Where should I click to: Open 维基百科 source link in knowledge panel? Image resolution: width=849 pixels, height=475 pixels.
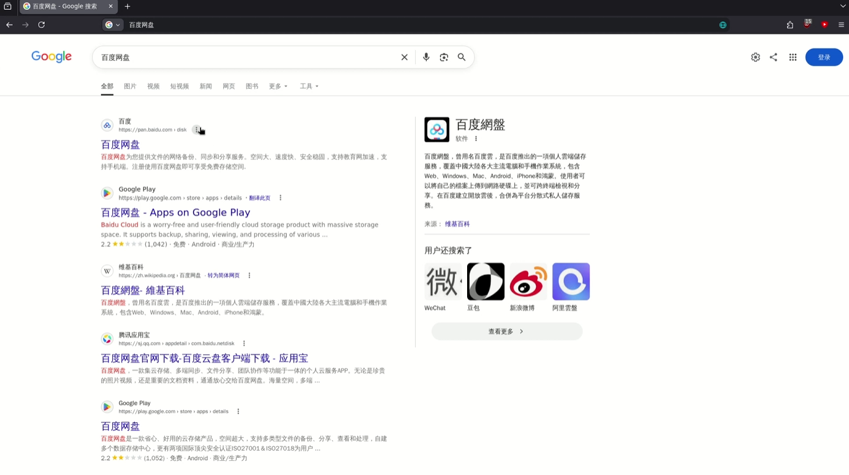click(x=457, y=224)
